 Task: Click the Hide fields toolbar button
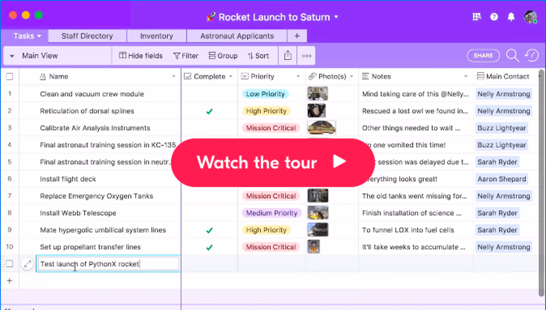[141, 56]
